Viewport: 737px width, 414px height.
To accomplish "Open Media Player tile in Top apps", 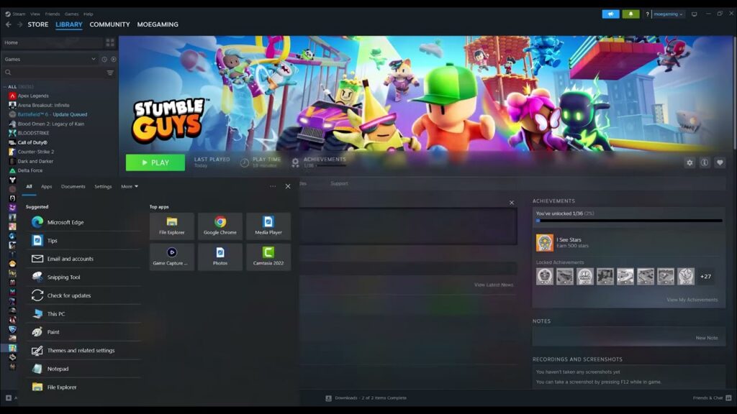I will click(268, 226).
